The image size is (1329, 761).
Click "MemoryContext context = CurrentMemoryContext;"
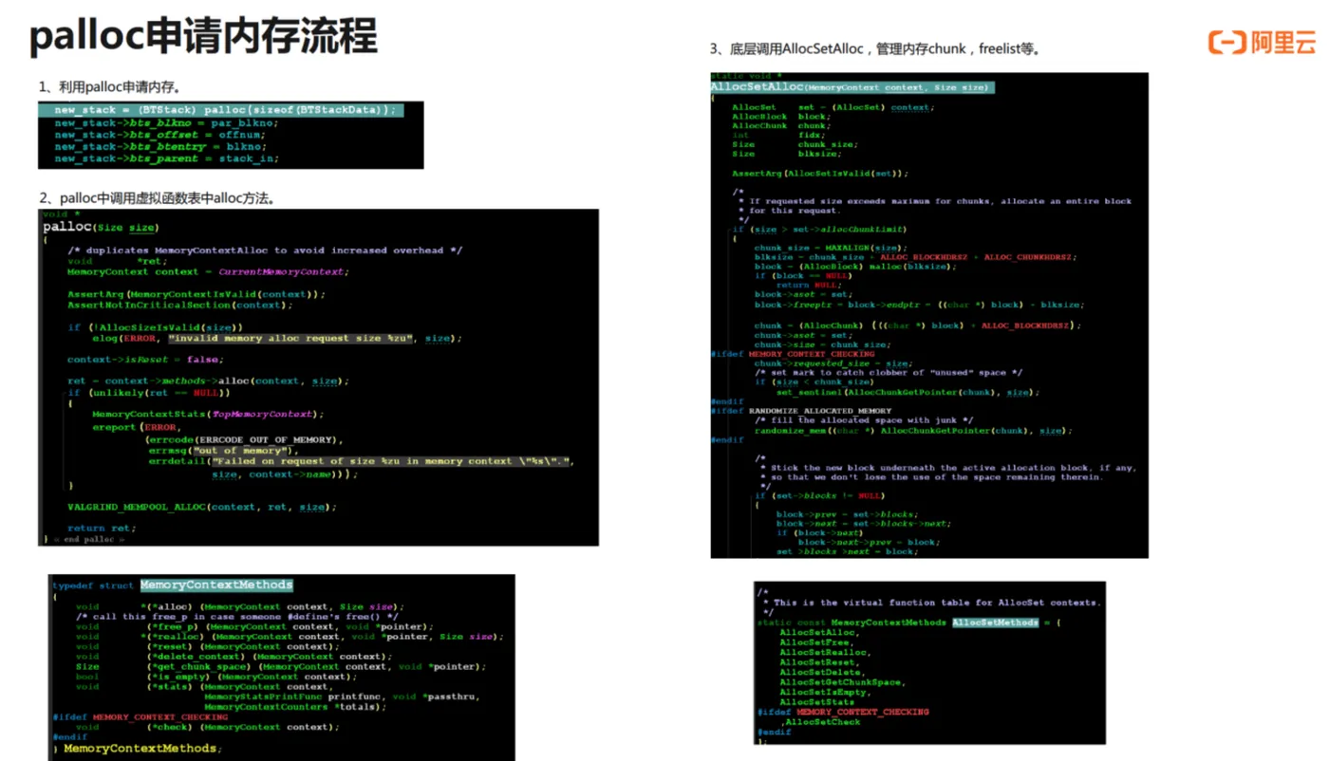coord(208,271)
